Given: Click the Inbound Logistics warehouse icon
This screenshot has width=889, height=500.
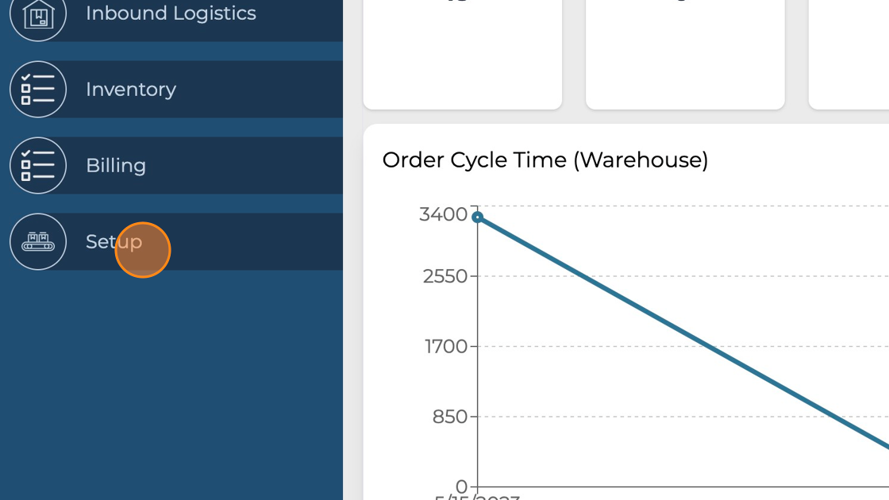Looking at the screenshot, I should coord(38,14).
